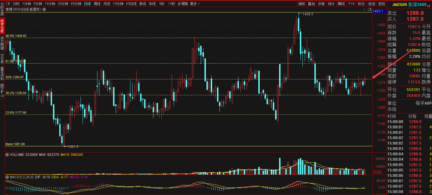The width and height of the screenshot is (432, 195).
Task: Switch to 月线 period
Action: tap(106, 4)
